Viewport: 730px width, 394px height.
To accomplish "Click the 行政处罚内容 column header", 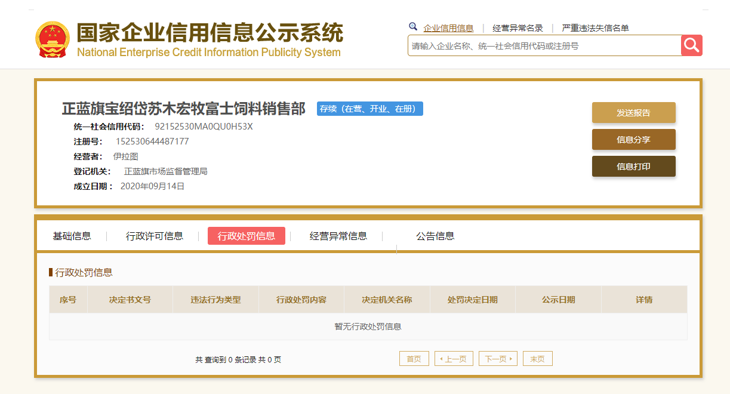I will coord(301,300).
